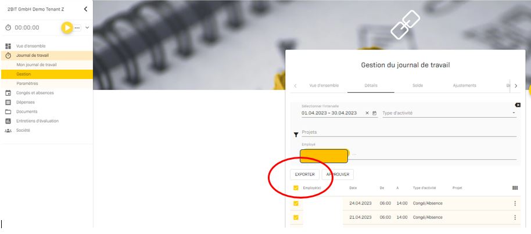Click the EXPORTER button
This screenshot has height=234, width=531.
pos(304,174)
